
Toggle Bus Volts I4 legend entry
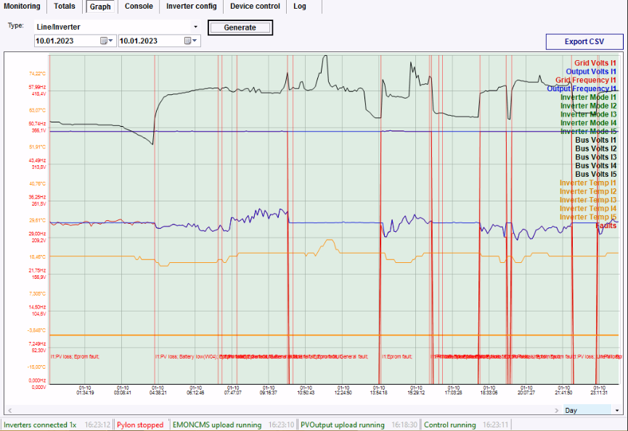coord(596,165)
